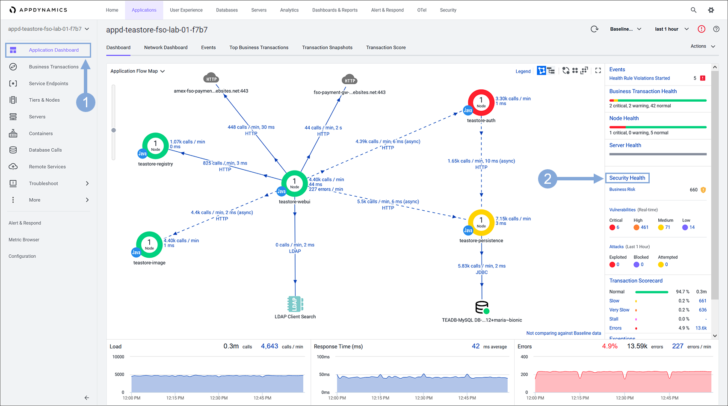Open Containers in the sidebar

pyautogui.click(x=41, y=133)
